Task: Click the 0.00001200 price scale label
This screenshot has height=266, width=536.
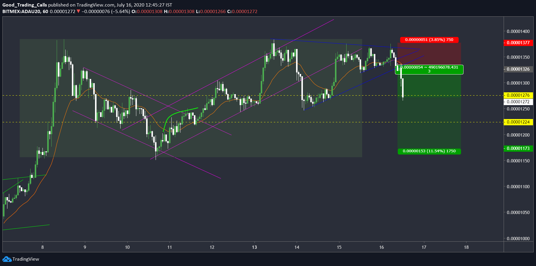Action: (x=518, y=135)
